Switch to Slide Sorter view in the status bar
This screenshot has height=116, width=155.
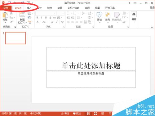coord(95,114)
